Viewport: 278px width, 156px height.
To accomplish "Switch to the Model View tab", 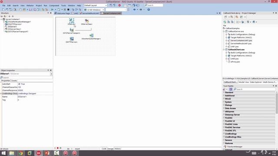I will tap(244, 82).
